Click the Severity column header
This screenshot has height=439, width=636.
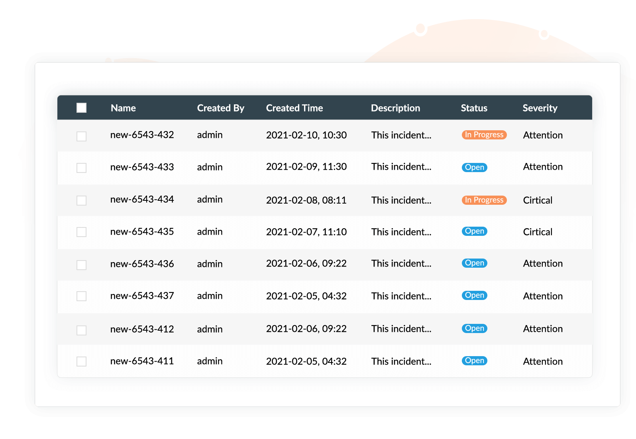(540, 108)
